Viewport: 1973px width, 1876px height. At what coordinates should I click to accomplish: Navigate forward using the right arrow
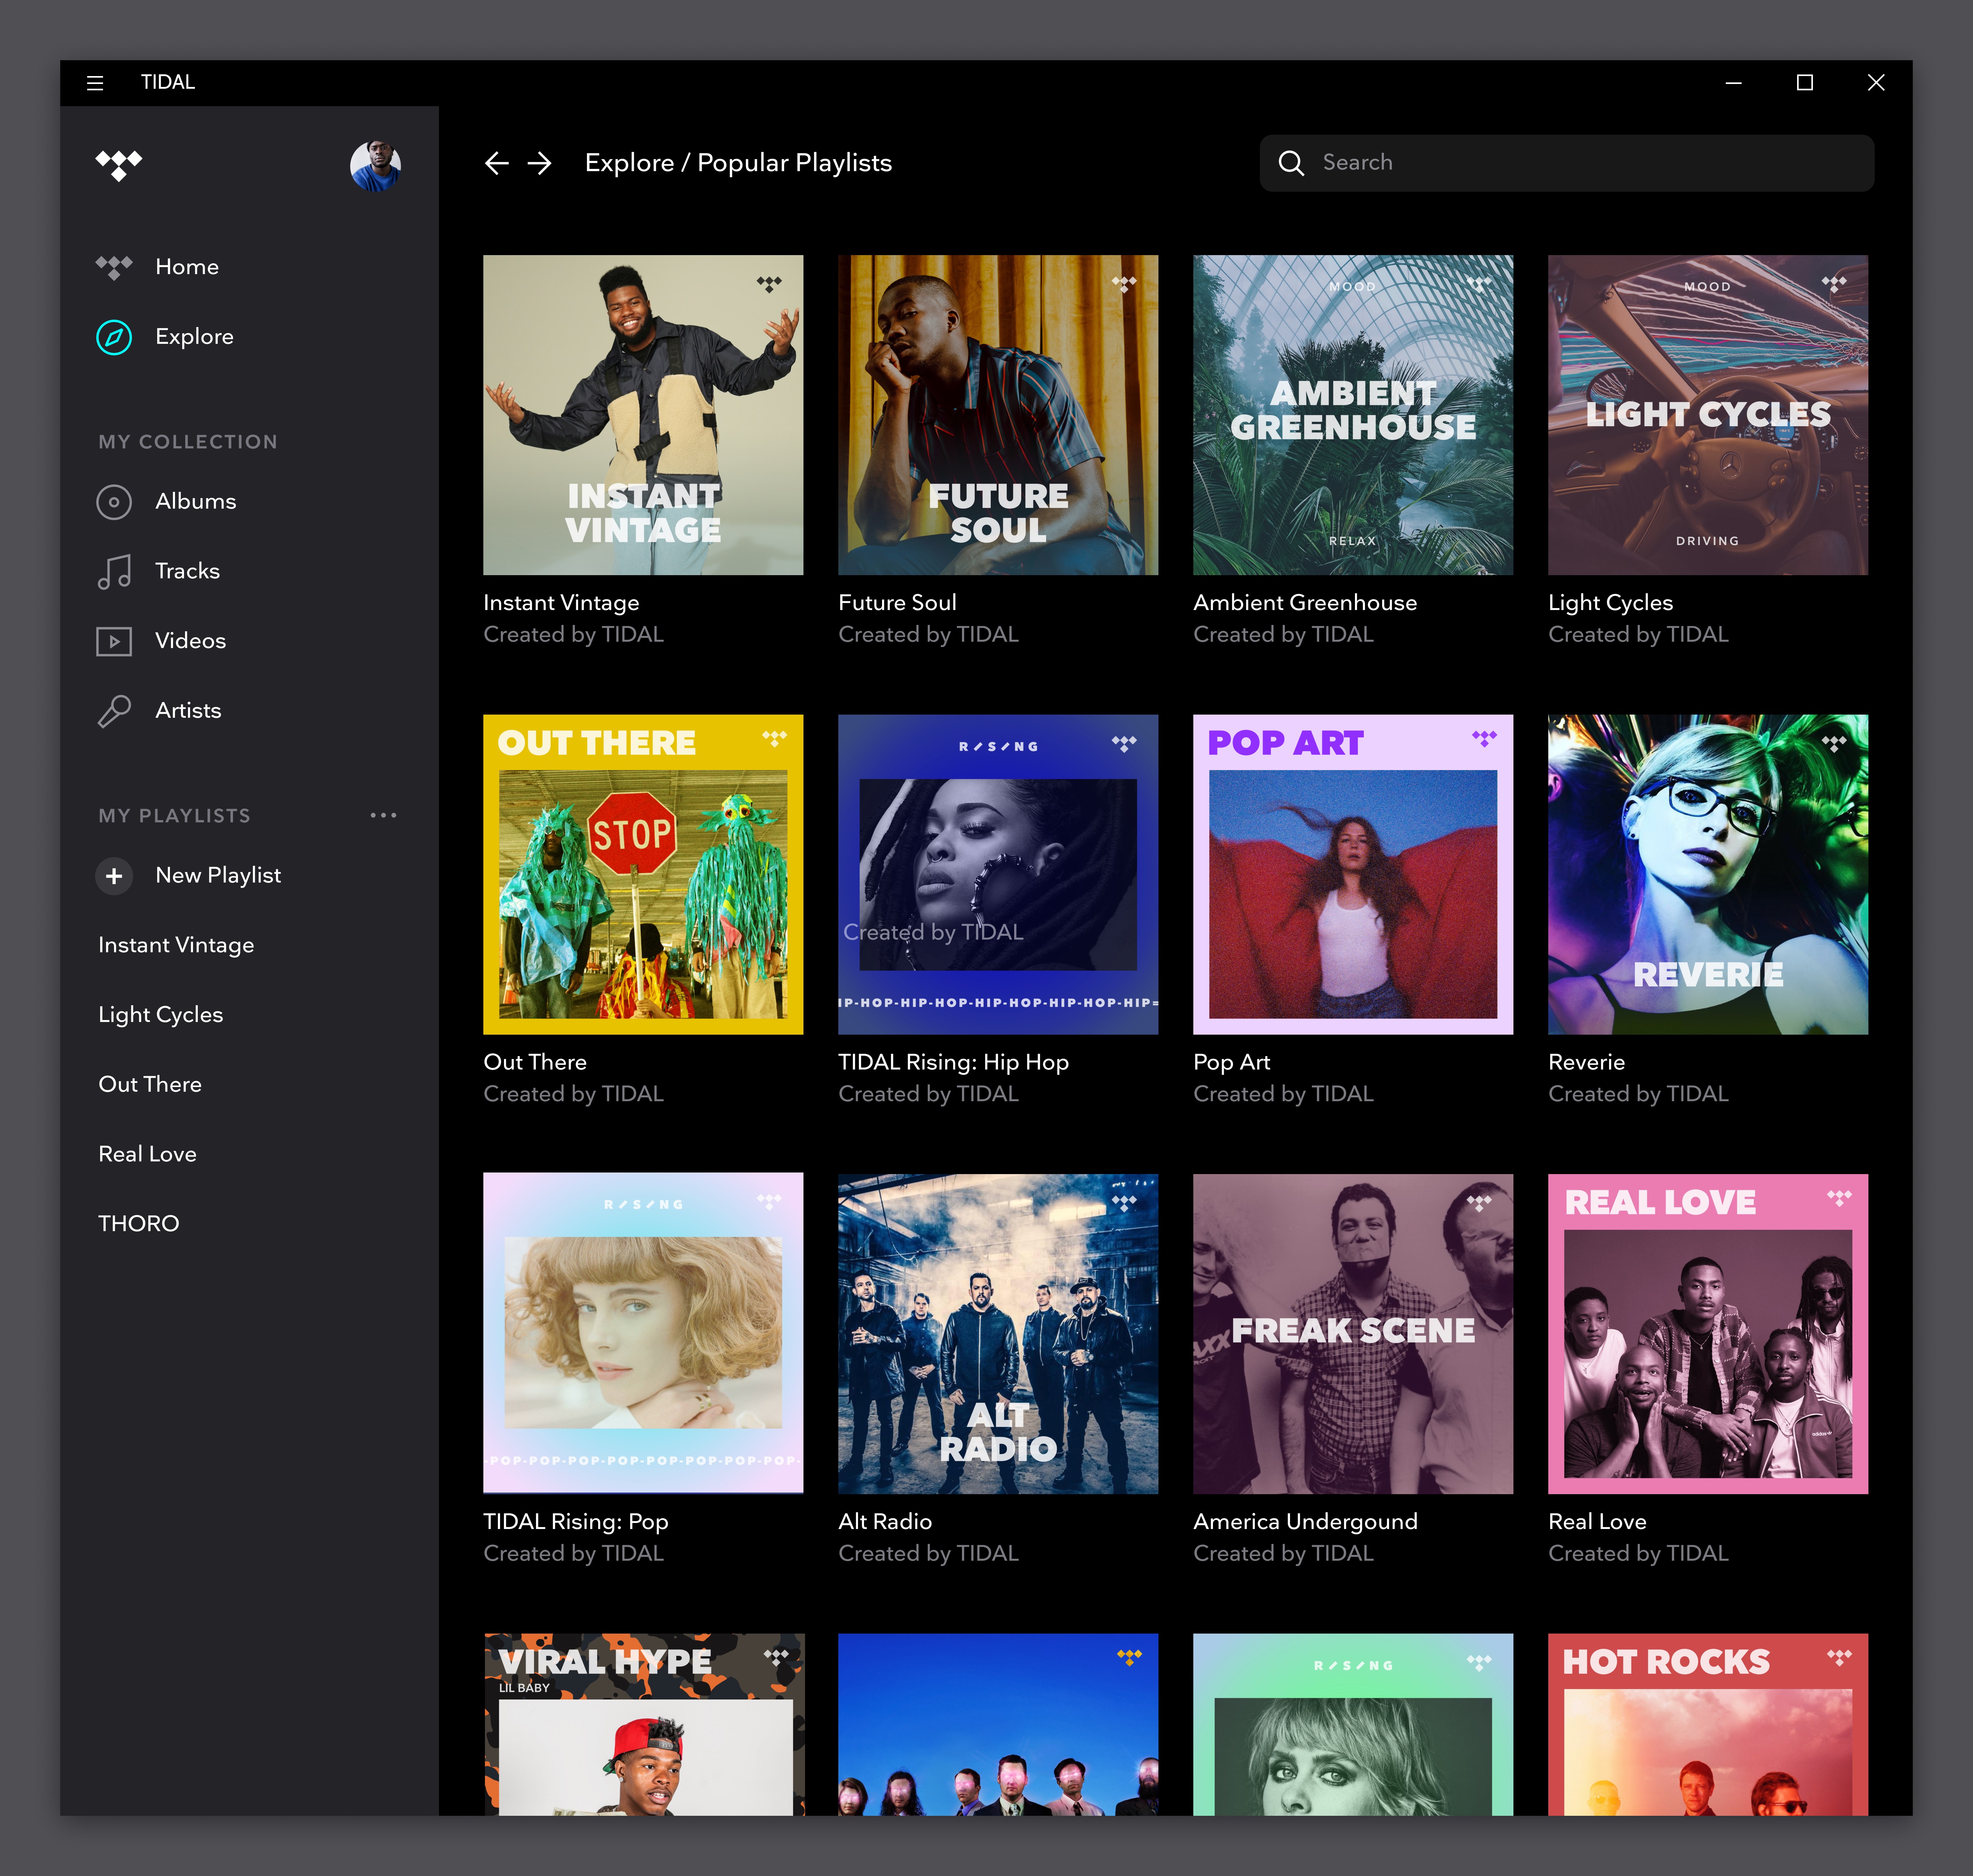tap(541, 163)
